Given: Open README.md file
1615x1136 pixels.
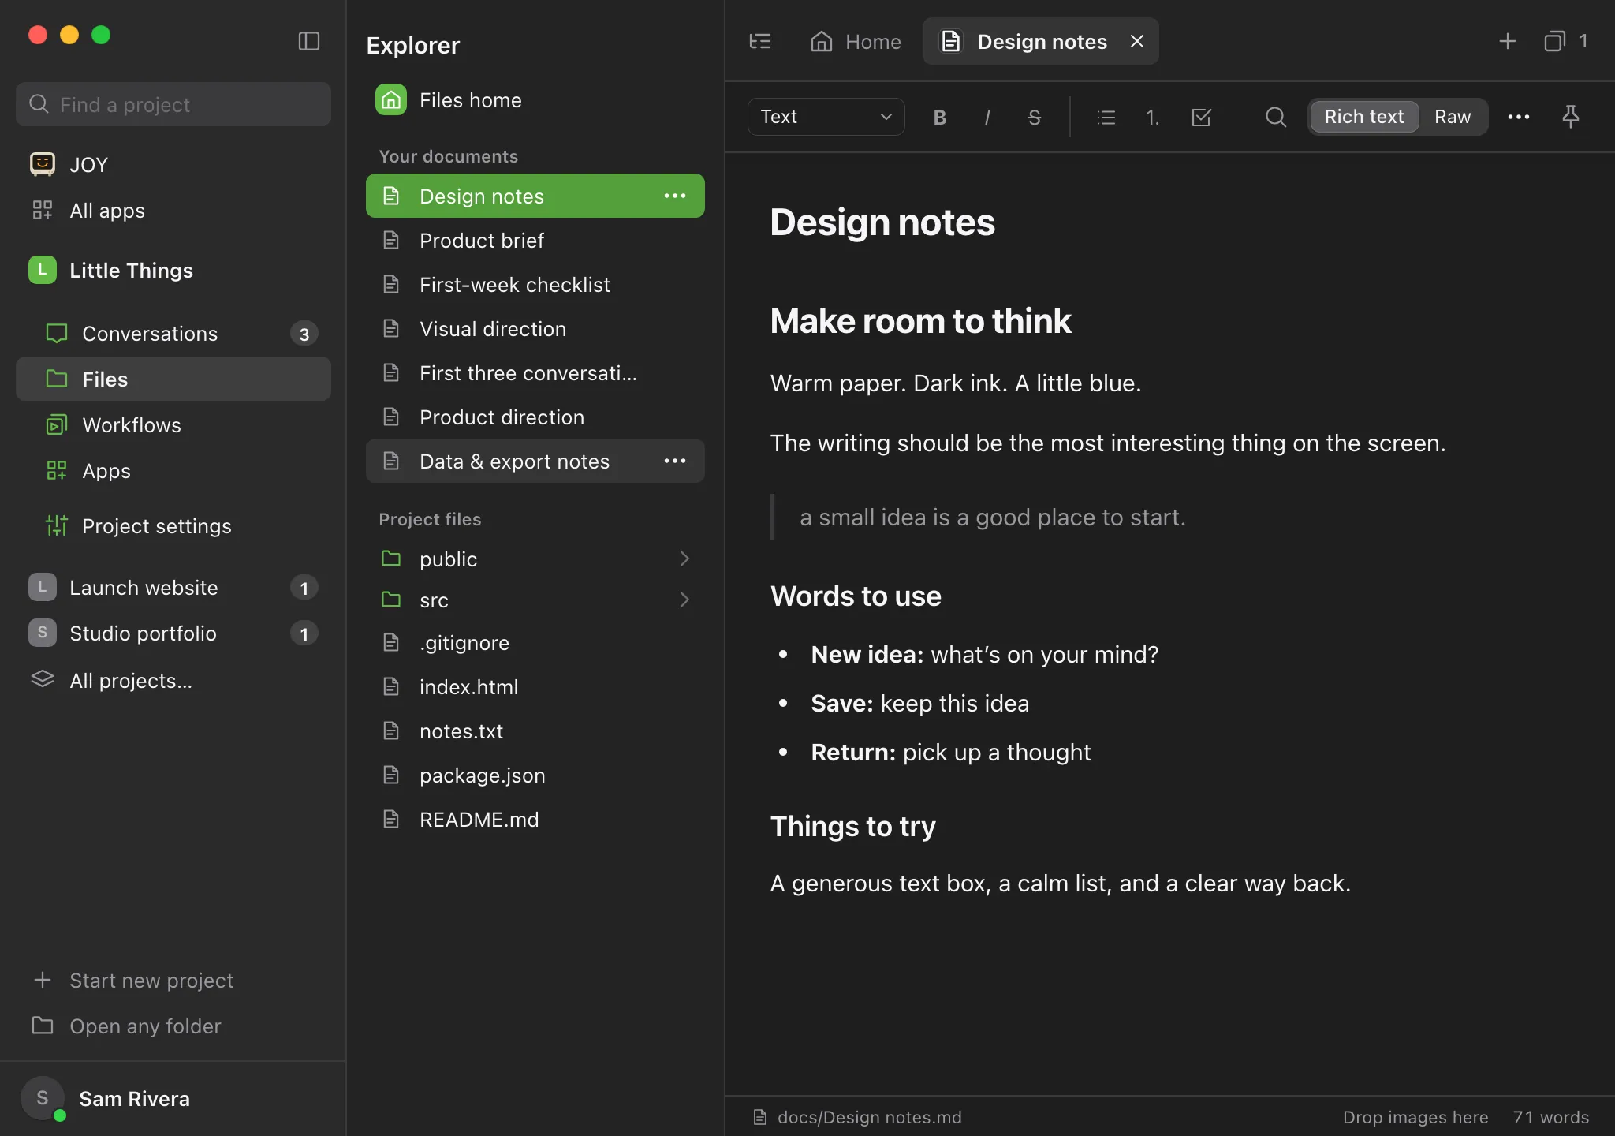Looking at the screenshot, I should coord(535,819).
